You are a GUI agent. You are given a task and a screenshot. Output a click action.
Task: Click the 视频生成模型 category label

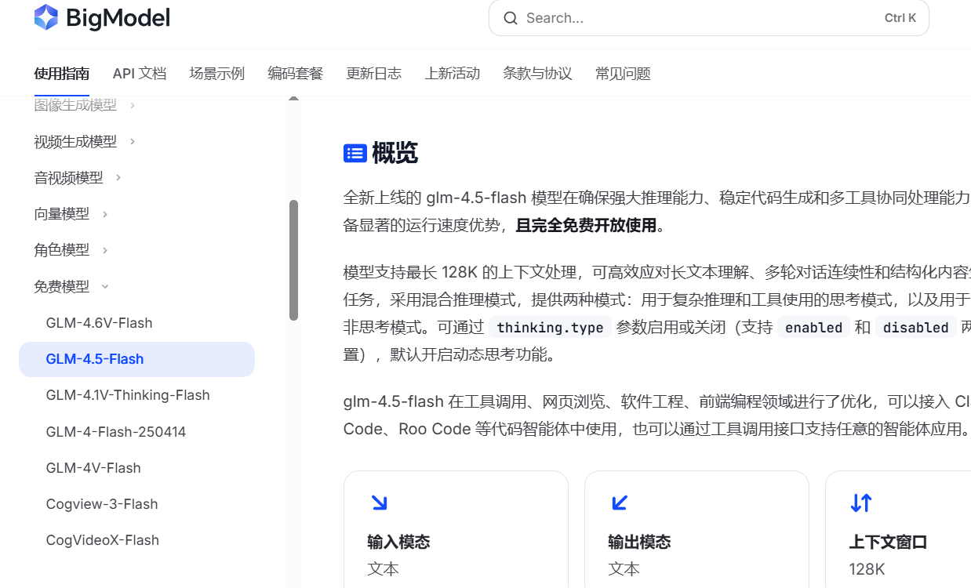(75, 141)
